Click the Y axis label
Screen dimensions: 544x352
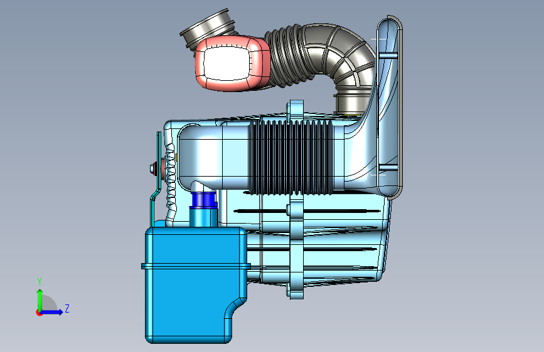click(40, 282)
